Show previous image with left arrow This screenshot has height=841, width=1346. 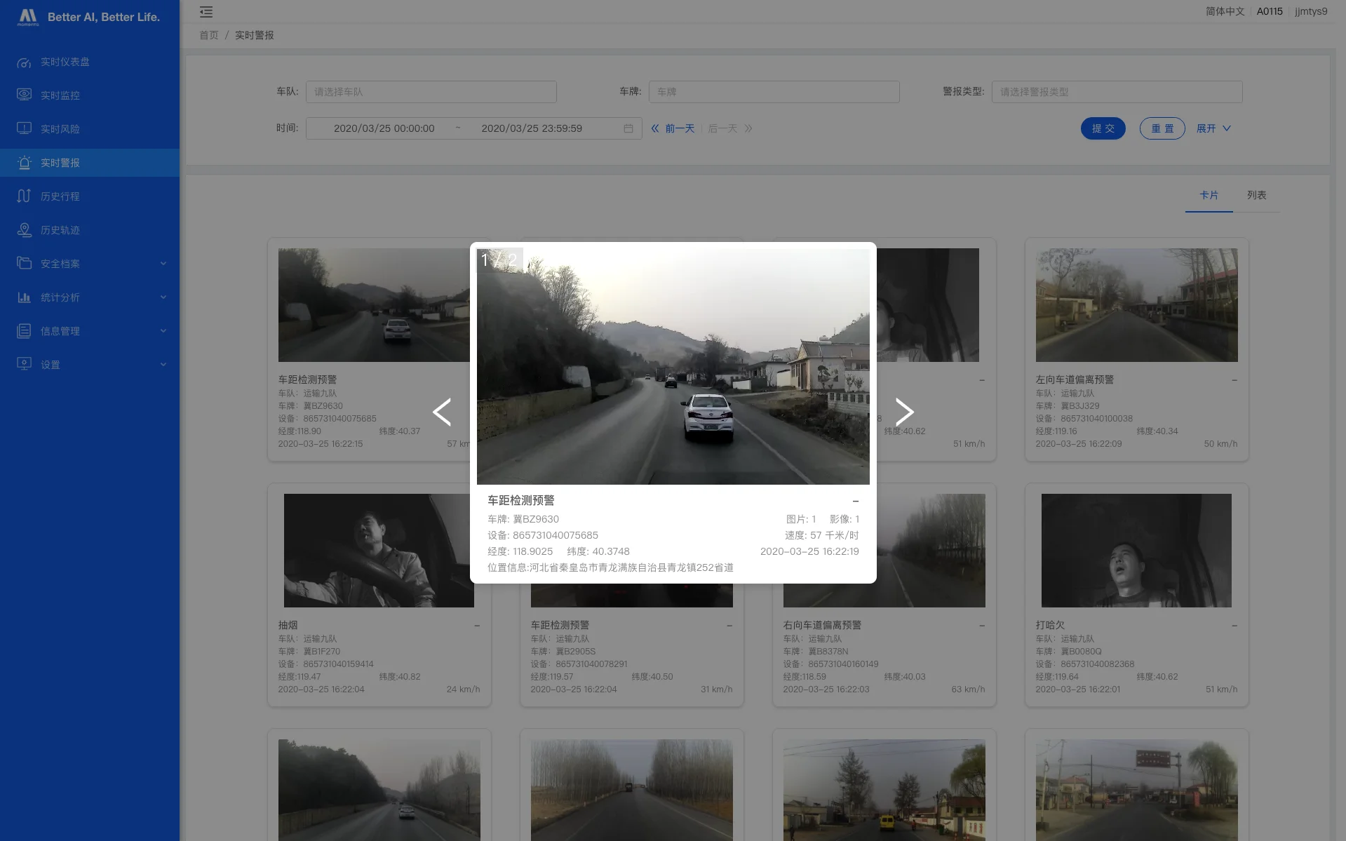point(442,412)
